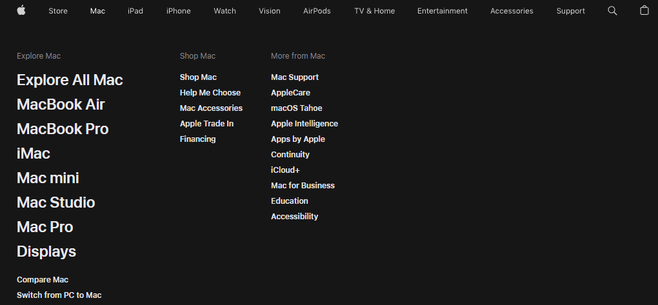Open TV & Home menu item
Image resolution: width=658 pixels, height=305 pixels.
(374, 11)
